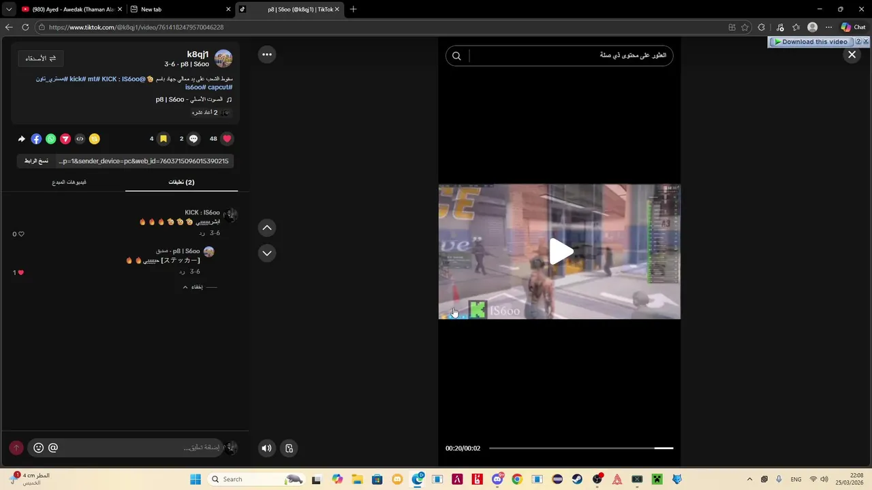Viewport: 872px width, 490px height.
Task: Play the TikTok video
Action: coord(561,251)
